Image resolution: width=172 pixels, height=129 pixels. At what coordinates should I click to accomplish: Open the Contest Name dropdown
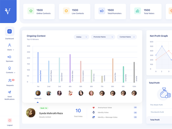[128, 37]
